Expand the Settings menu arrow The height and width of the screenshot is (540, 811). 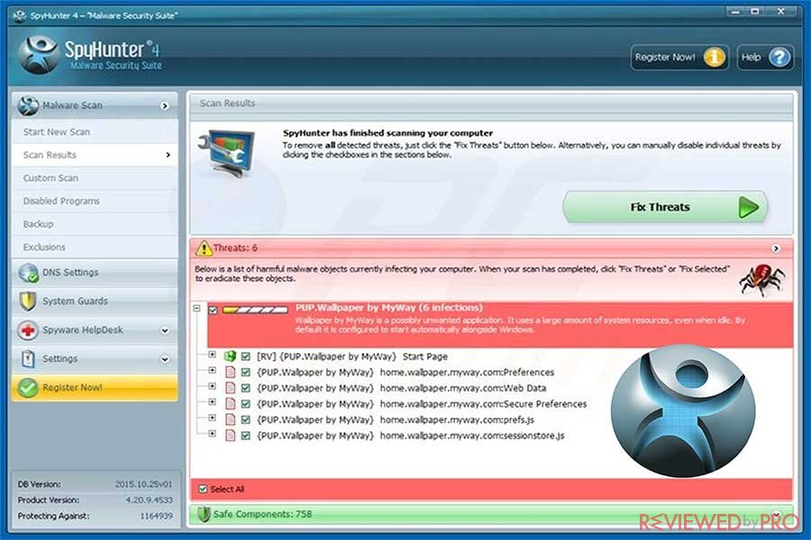(x=165, y=359)
